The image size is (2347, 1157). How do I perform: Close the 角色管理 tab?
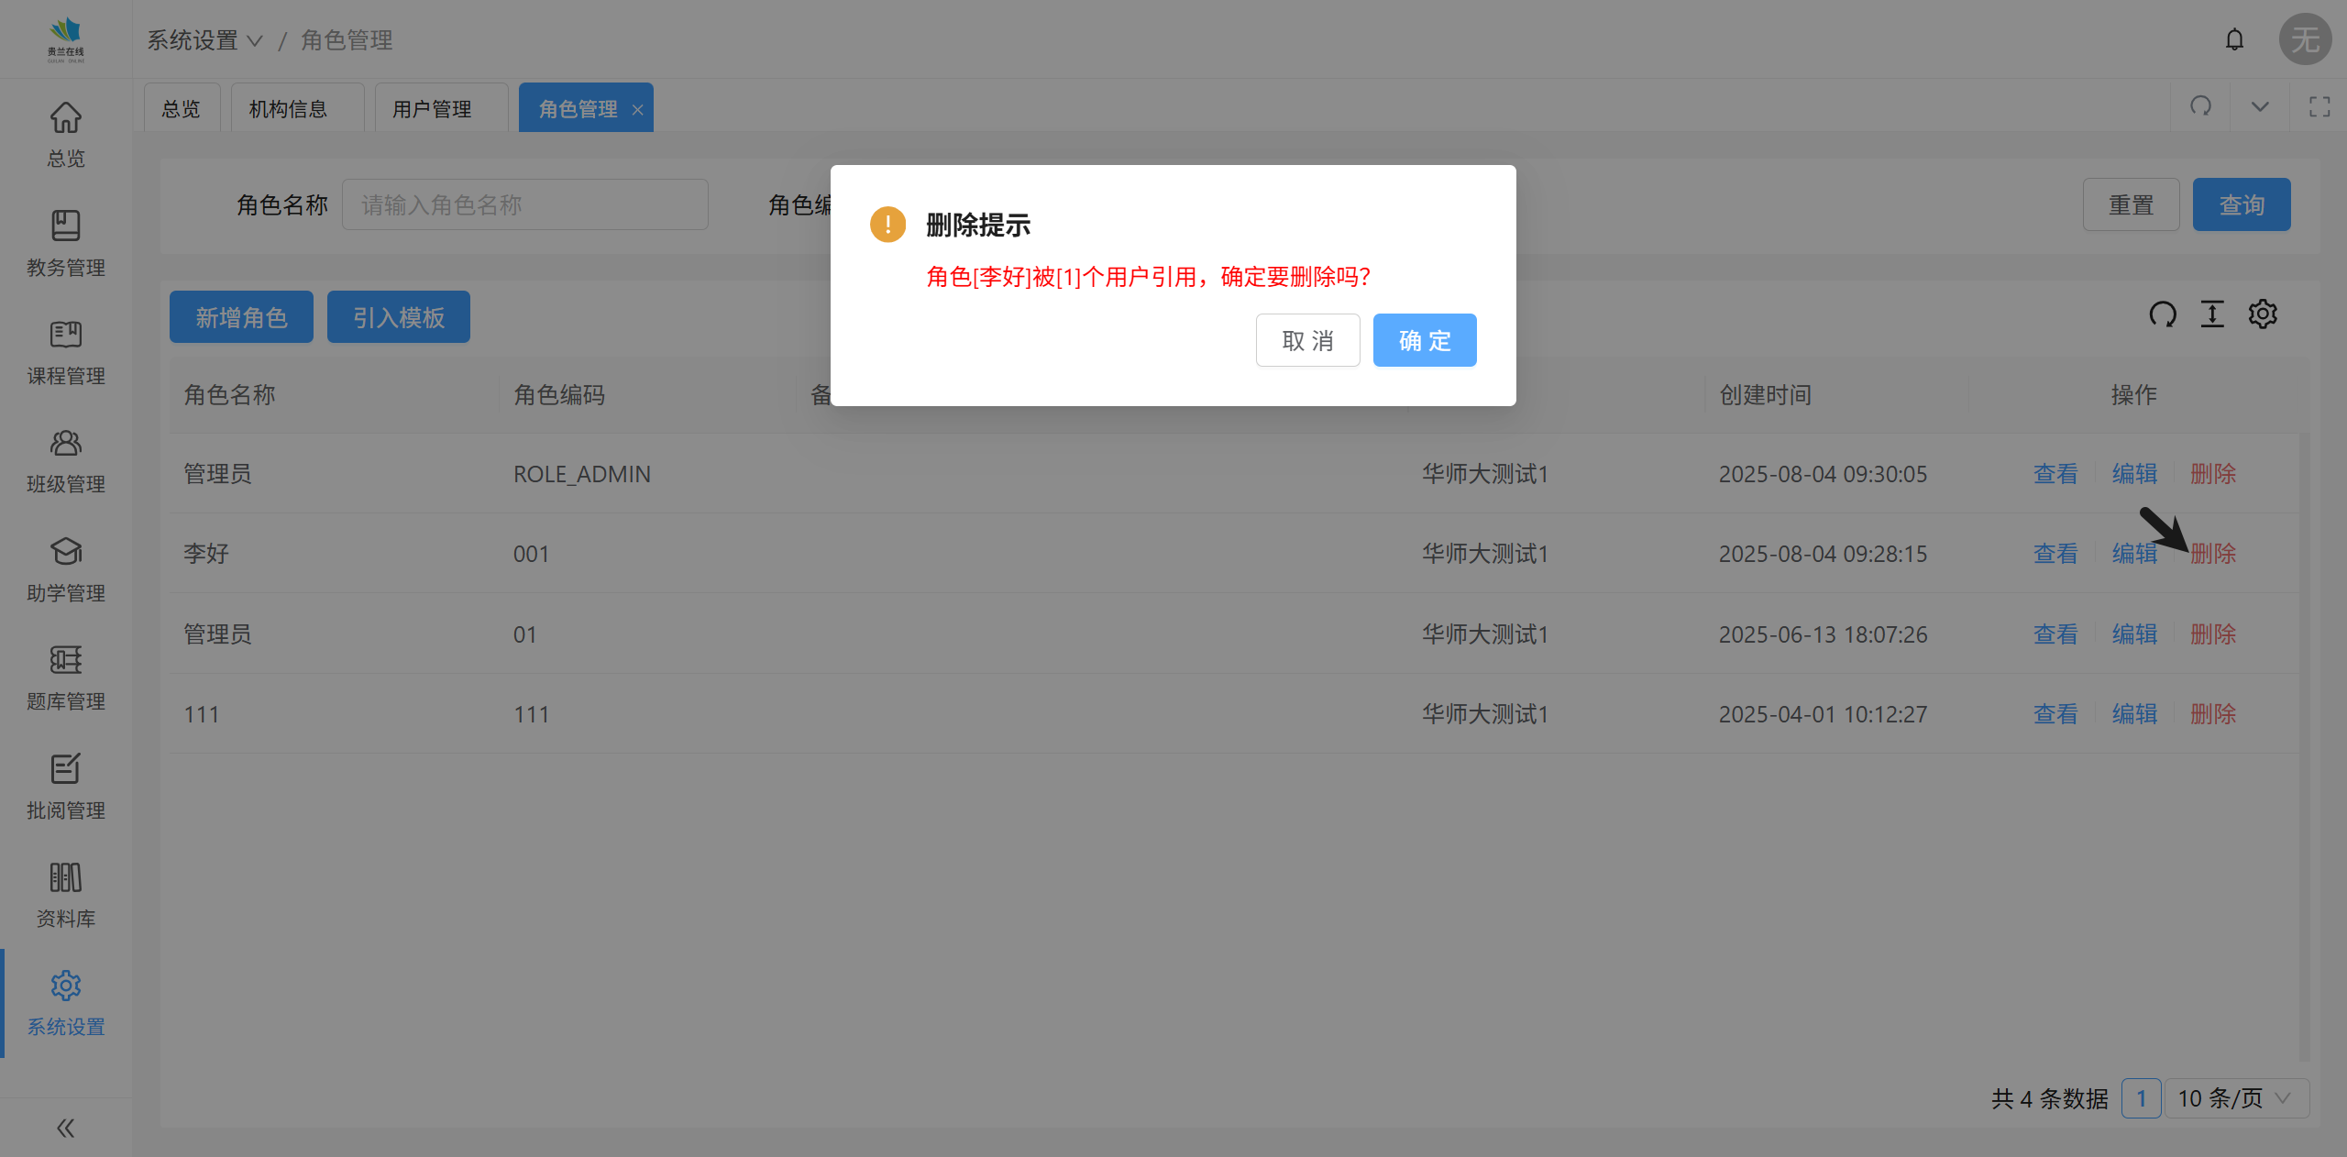tap(637, 110)
